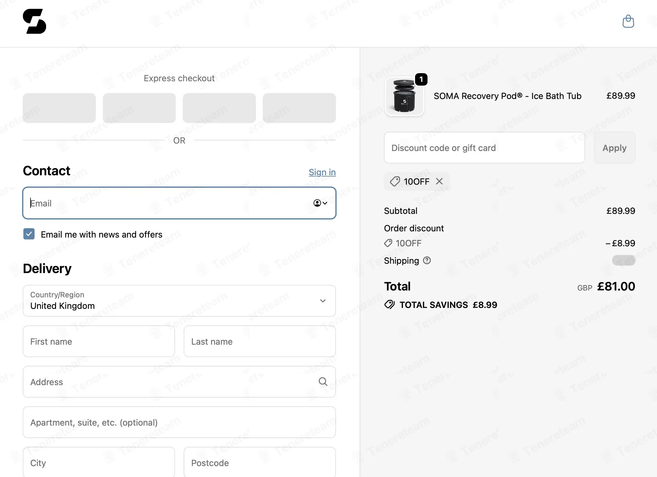Viewport: 657px width, 477px height.
Task: Click the Apply discount button
Action: [614, 148]
